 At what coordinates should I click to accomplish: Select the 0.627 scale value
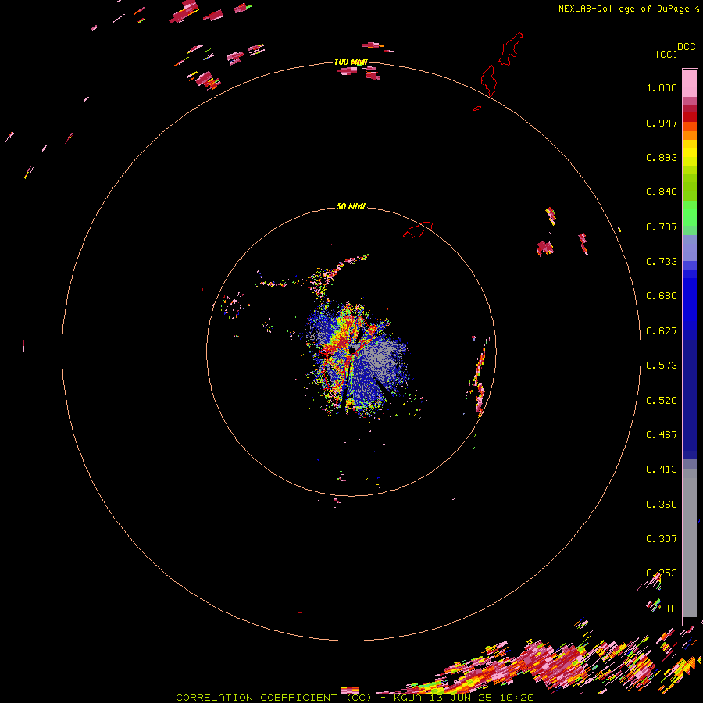[x=662, y=331]
